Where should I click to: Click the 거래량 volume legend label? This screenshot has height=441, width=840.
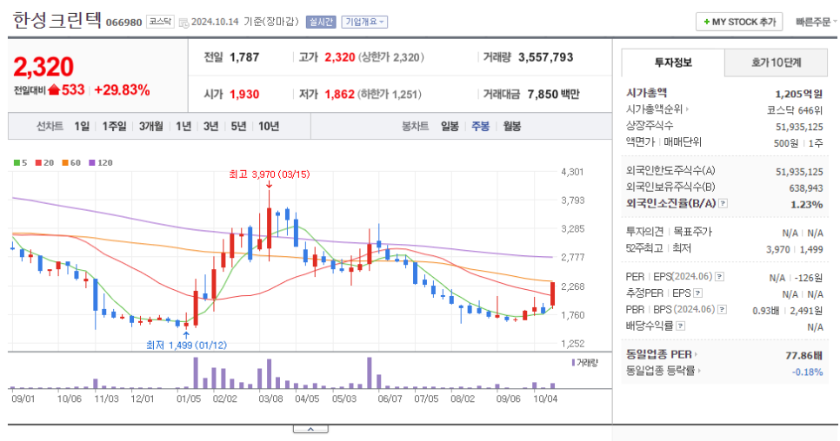pyautogui.click(x=585, y=363)
